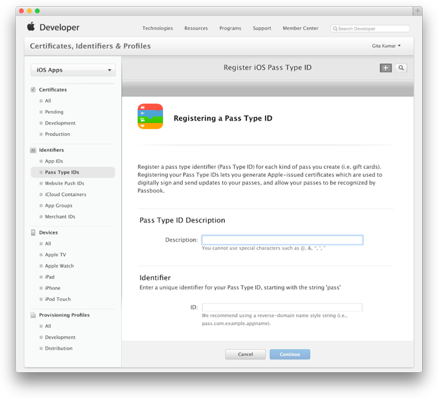
Task: Select Pending certificates
Action: pyautogui.click(x=54, y=112)
